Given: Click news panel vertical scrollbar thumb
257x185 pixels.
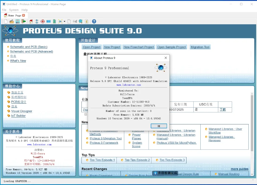Looking at the screenshot, I should click(x=252, y=123).
